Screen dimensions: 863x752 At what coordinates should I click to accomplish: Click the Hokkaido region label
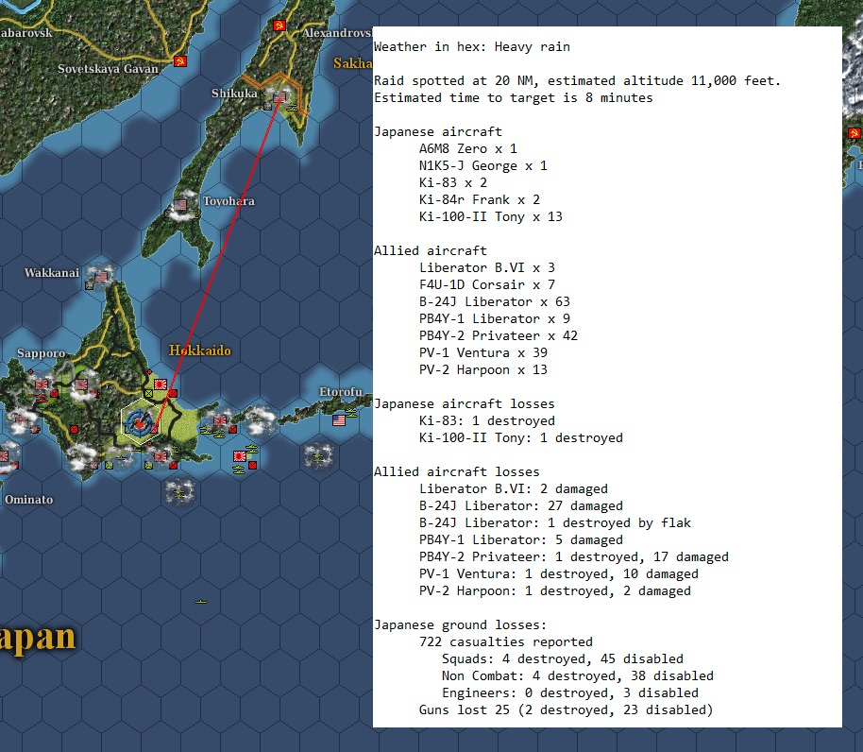(x=200, y=350)
